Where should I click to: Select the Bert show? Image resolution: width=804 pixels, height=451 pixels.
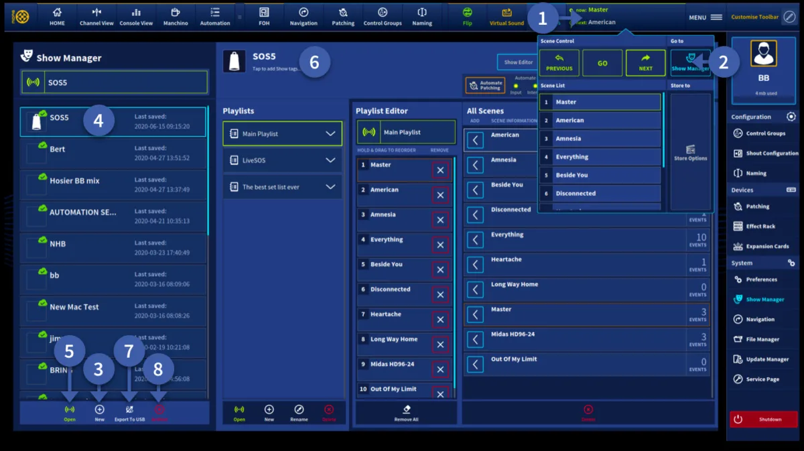[113, 153]
